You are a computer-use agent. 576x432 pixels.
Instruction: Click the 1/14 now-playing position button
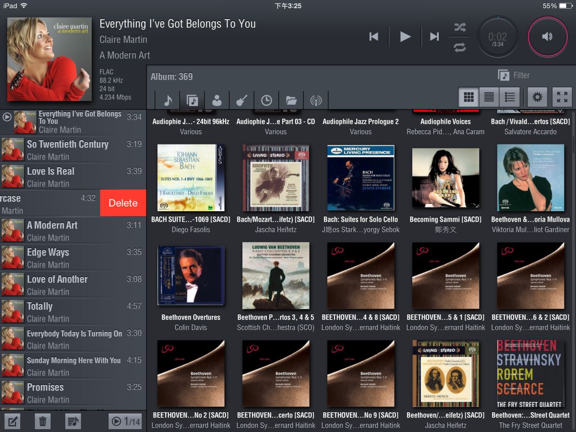click(x=125, y=421)
